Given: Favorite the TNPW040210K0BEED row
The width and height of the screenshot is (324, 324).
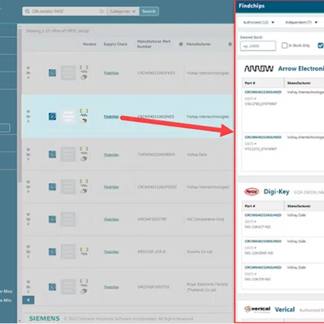Looking at the screenshot, I should 28,149.
